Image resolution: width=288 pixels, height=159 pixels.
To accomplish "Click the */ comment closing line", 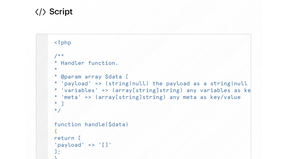I will pyautogui.click(x=57, y=111).
